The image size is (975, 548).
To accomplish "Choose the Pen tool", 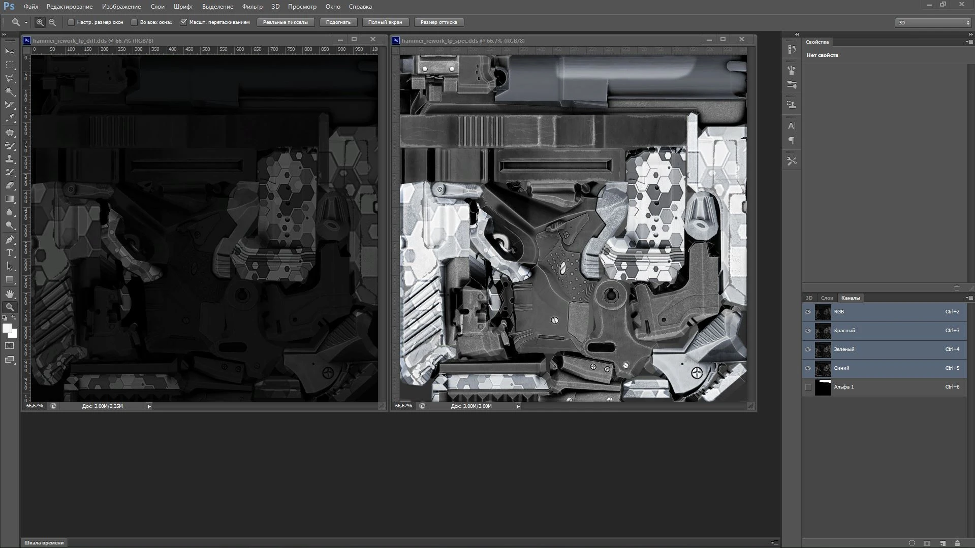I will (x=9, y=240).
